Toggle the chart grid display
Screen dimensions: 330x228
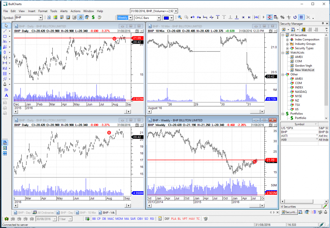coord(301,17)
